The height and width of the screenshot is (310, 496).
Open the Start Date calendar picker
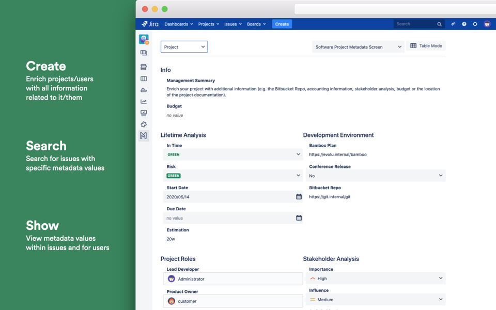(x=299, y=197)
